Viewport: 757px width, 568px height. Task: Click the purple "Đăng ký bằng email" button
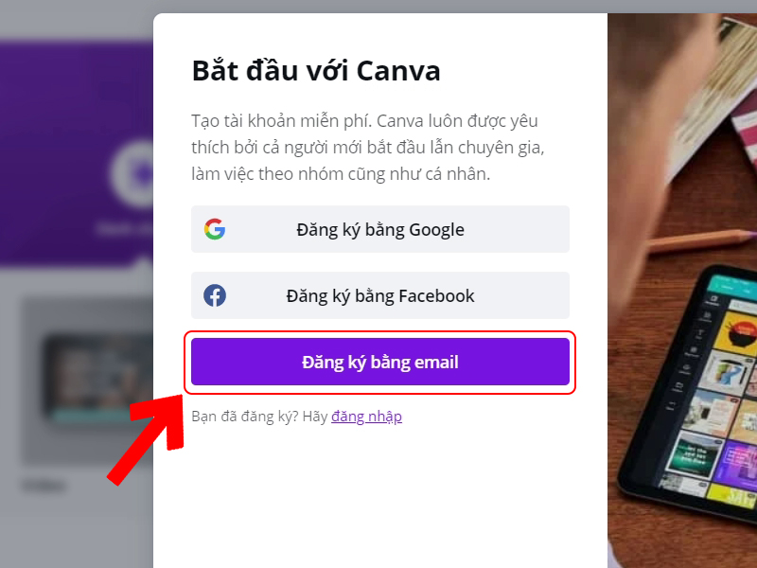pos(380,362)
